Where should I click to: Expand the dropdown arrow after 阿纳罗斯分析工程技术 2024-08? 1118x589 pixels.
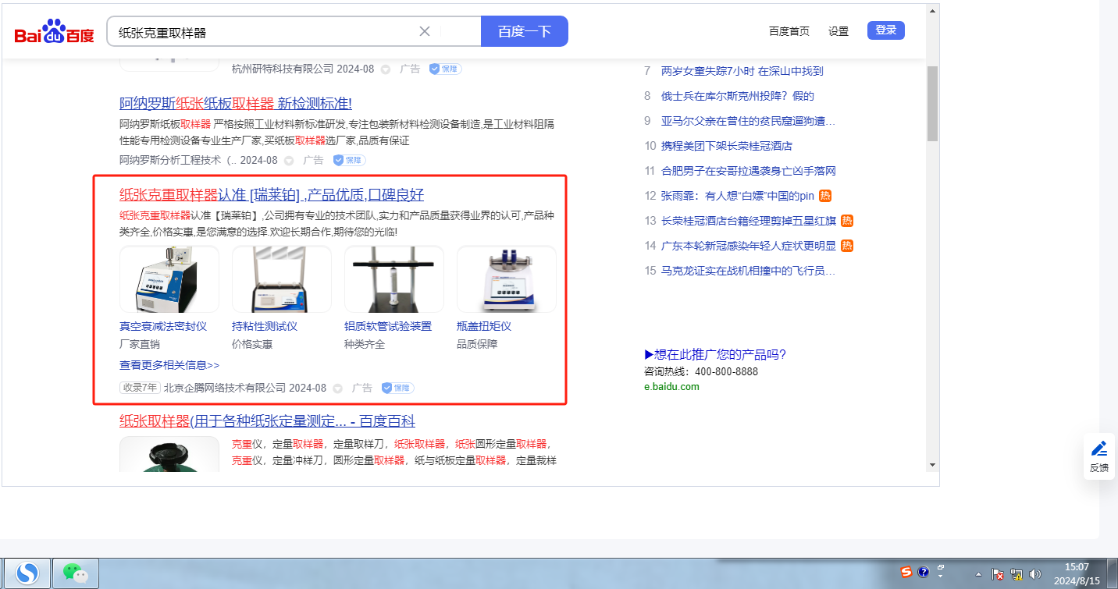289,161
